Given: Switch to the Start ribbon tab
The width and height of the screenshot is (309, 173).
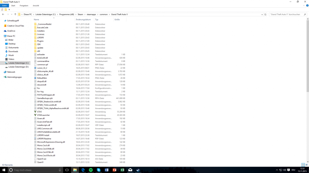Looking at the screenshot, I should 13,6.
